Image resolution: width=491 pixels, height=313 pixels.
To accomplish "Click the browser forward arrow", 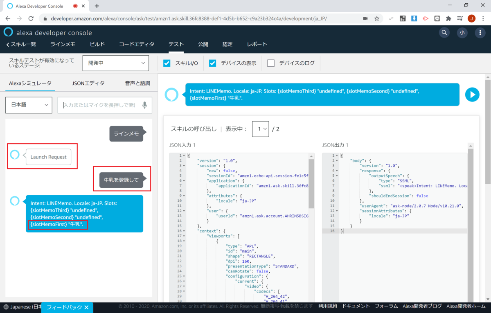I will pyautogui.click(x=20, y=18).
